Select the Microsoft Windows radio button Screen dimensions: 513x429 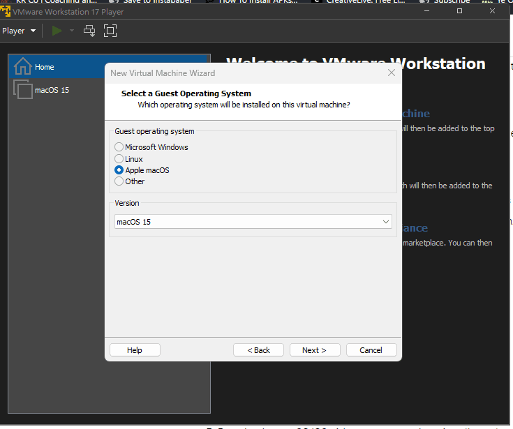[x=119, y=147]
